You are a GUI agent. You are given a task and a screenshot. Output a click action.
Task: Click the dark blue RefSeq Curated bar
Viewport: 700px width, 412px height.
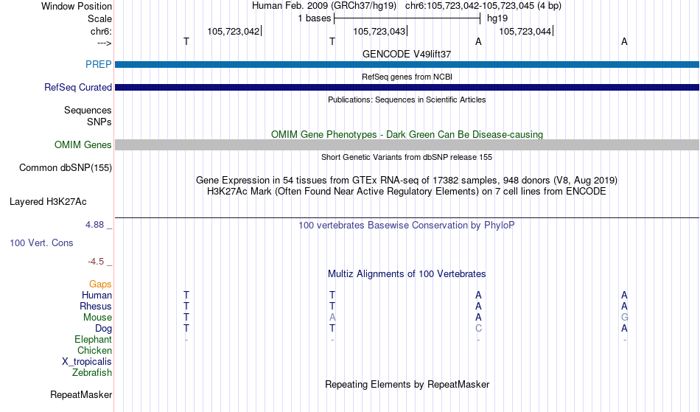[407, 87]
